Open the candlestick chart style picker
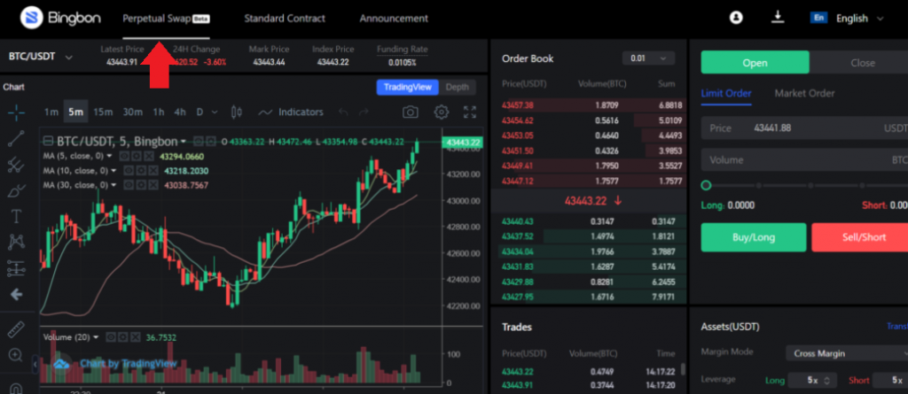The width and height of the screenshot is (908, 394). 236,112
